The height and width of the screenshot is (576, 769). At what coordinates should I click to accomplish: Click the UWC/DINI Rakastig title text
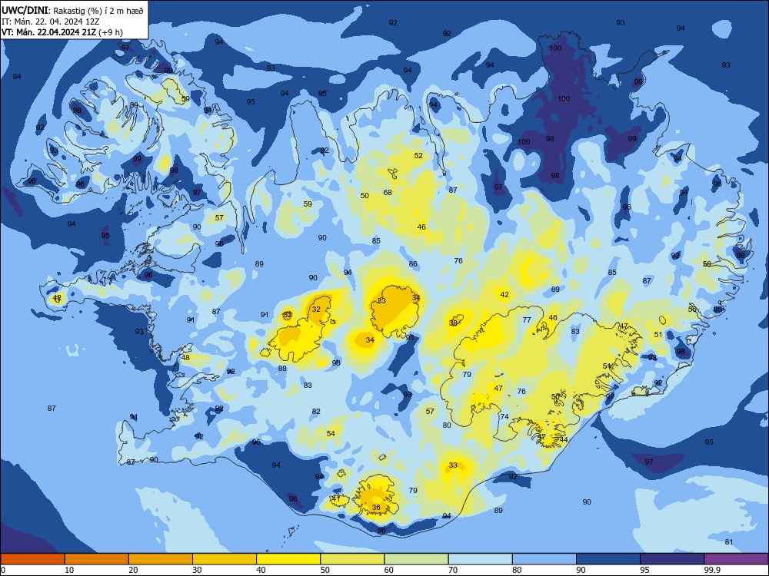tap(72, 11)
